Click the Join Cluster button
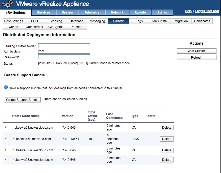 click(x=197, y=51)
